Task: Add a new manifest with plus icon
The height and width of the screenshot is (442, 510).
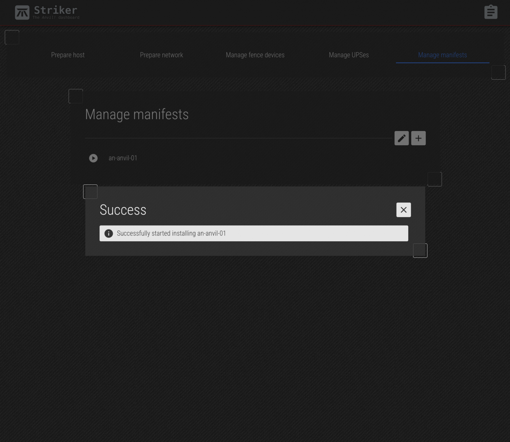Action: (418, 138)
